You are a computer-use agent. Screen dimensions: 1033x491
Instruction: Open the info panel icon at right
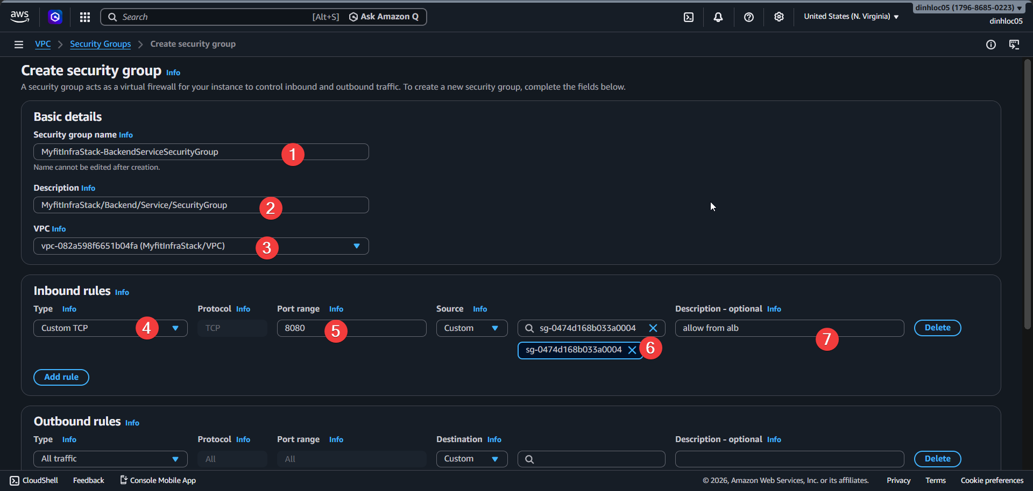tap(990, 45)
